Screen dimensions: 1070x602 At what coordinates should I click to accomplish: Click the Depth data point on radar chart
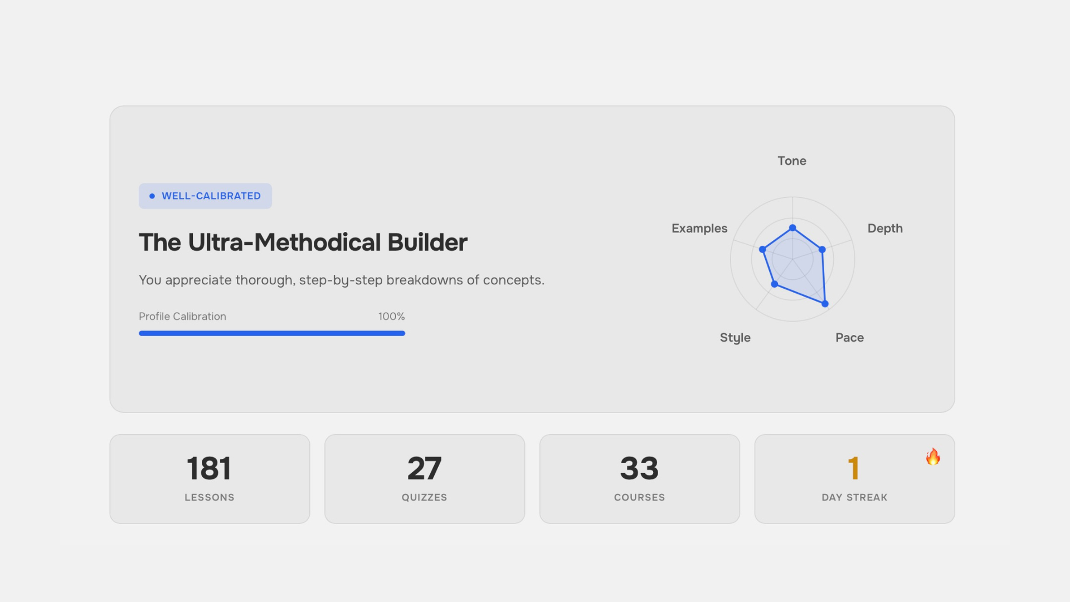pos(822,250)
